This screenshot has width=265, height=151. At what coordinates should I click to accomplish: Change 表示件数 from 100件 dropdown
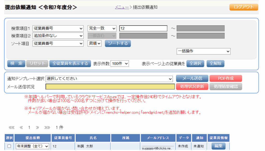tap(119, 63)
